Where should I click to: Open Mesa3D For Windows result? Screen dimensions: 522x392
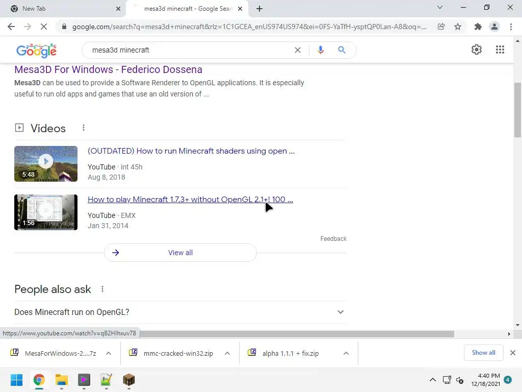click(x=108, y=69)
